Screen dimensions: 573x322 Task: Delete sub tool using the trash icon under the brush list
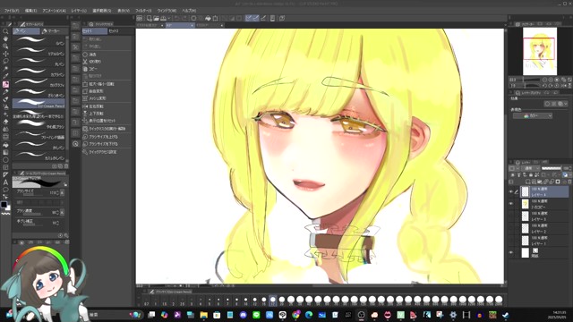(x=66, y=166)
